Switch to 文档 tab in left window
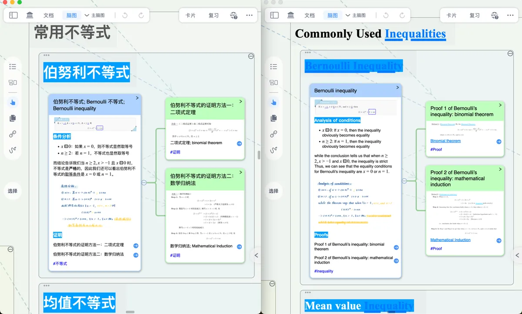This screenshot has height=314, width=522. (48, 15)
